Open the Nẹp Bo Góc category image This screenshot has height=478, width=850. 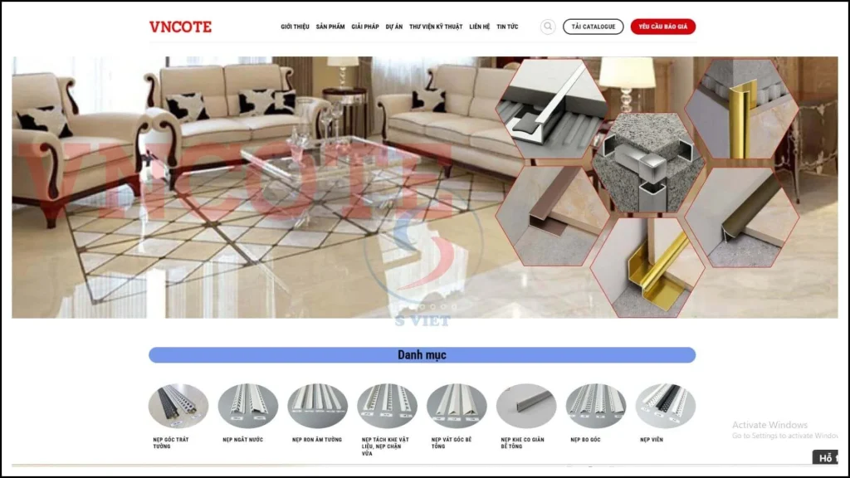(596, 406)
